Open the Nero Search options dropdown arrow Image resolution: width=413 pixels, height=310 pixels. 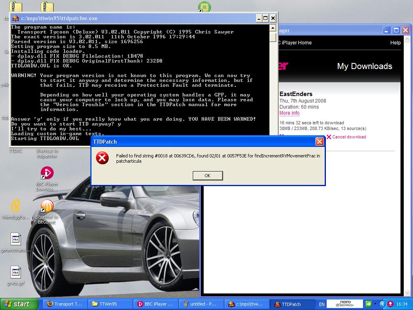[x=375, y=304]
